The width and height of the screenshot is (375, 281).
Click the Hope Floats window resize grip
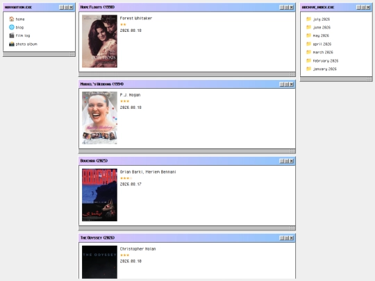pos(292,74)
